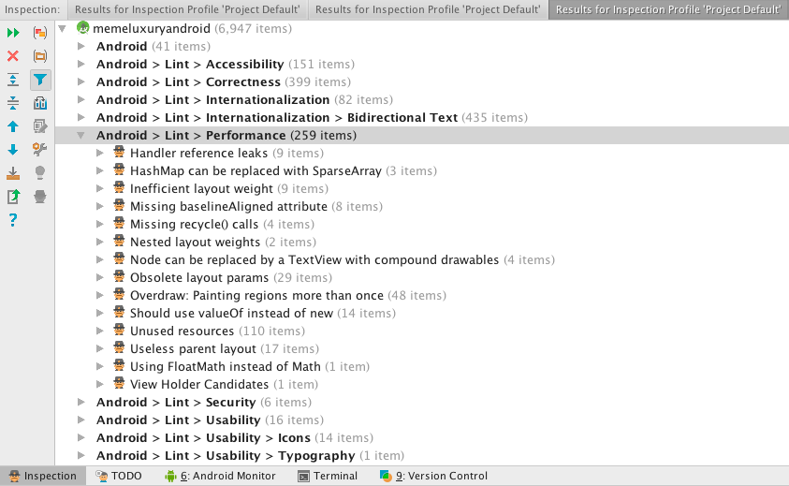Click icon beside Using FloatMath instead of Math

click(119, 365)
